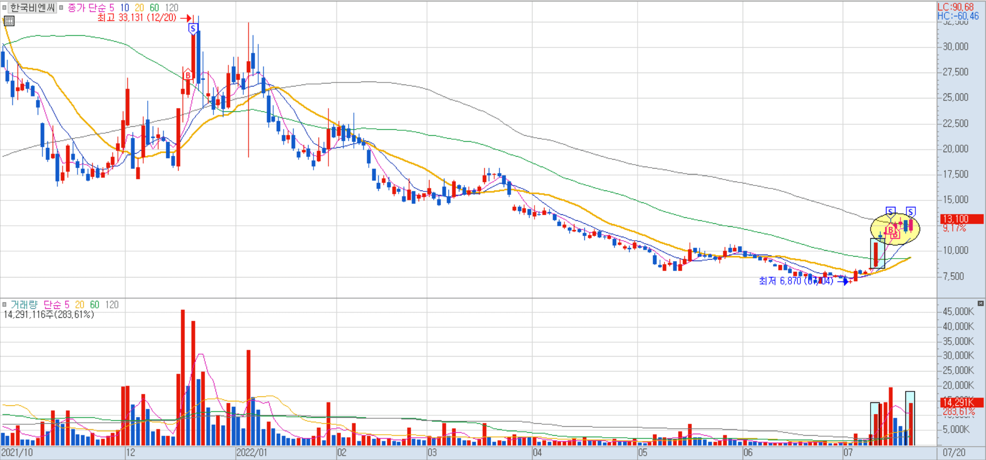Click the LC:90,68 readout
986x460 pixels.
pyautogui.click(x=956, y=7)
